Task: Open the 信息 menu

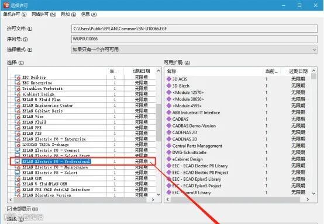Action: point(89,15)
